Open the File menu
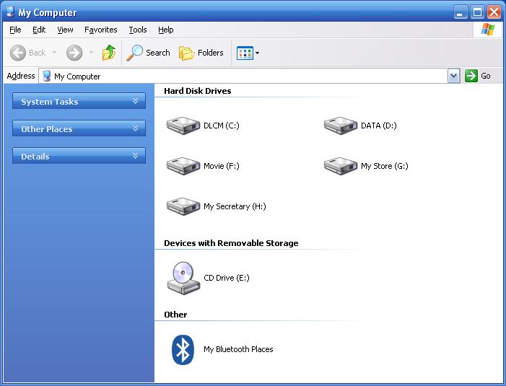Image resolution: width=506 pixels, height=386 pixels. point(15,30)
